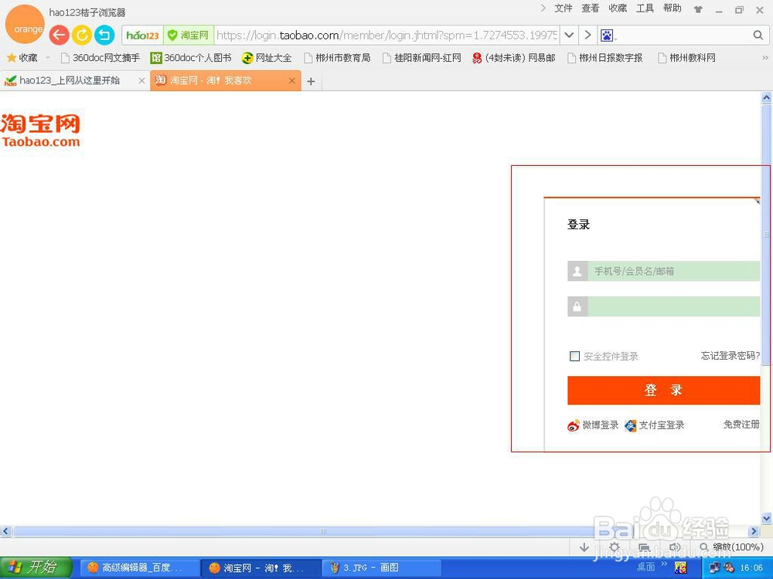Open the settings gear icon in status bar

click(x=615, y=547)
